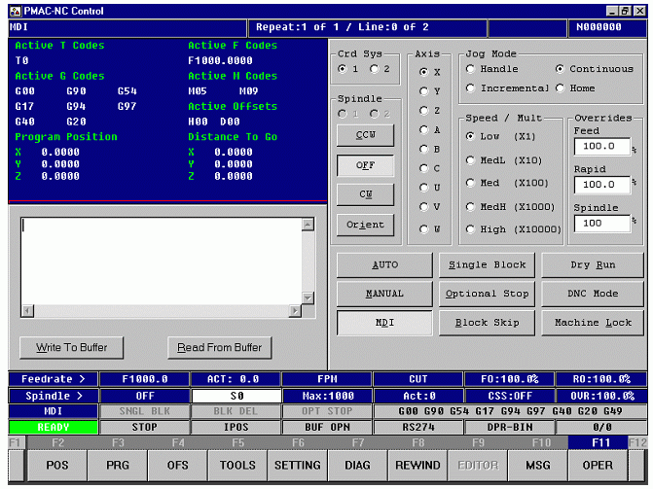Select the U axis radio button

pyautogui.click(x=423, y=188)
